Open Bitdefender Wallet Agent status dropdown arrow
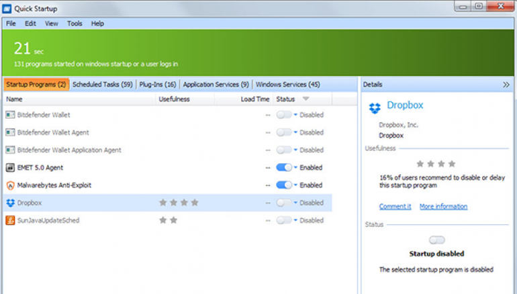517x294 pixels. (x=295, y=132)
